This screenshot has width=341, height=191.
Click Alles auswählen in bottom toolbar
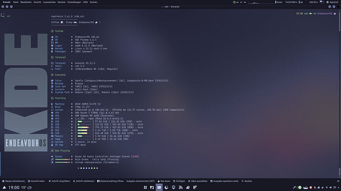[198, 181]
